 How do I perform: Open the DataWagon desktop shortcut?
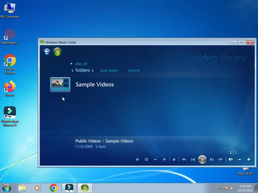(x=10, y=36)
